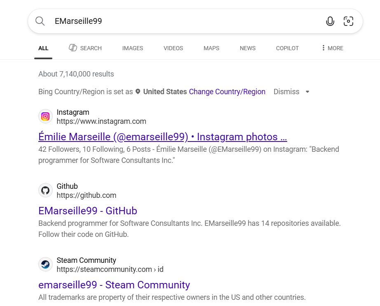Open the Copilot tab
Image resolution: width=380 pixels, height=306 pixels.
(287, 48)
